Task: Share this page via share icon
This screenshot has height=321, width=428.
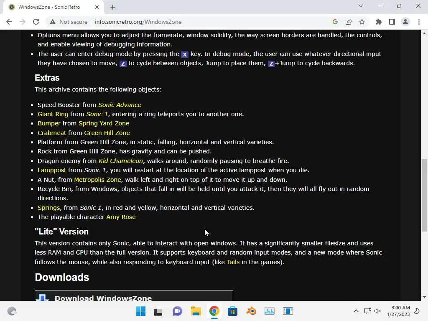Action: pos(349,22)
